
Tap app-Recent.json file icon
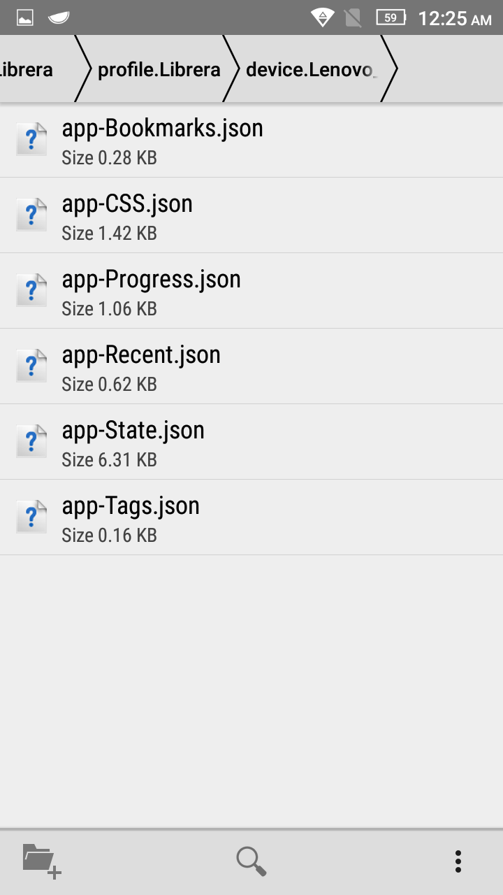tap(31, 366)
